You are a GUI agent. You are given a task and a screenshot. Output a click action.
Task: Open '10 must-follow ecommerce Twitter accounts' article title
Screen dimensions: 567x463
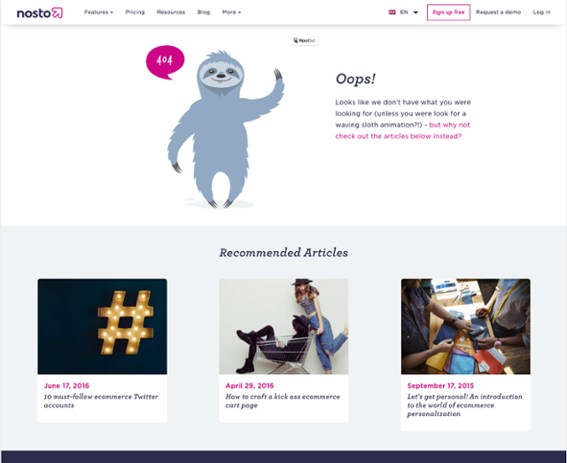[x=101, y=401]
